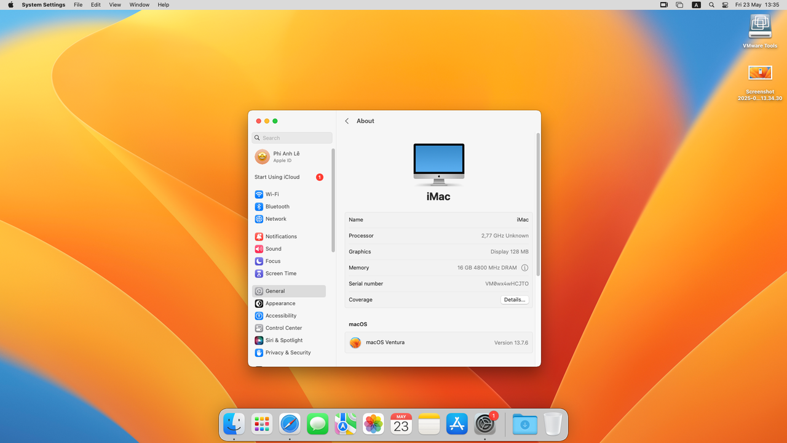The height and width of the screenshot is (443, 787).
Task: Click the input source A icon
Action: pyautogui.click(x=696, y=5)
